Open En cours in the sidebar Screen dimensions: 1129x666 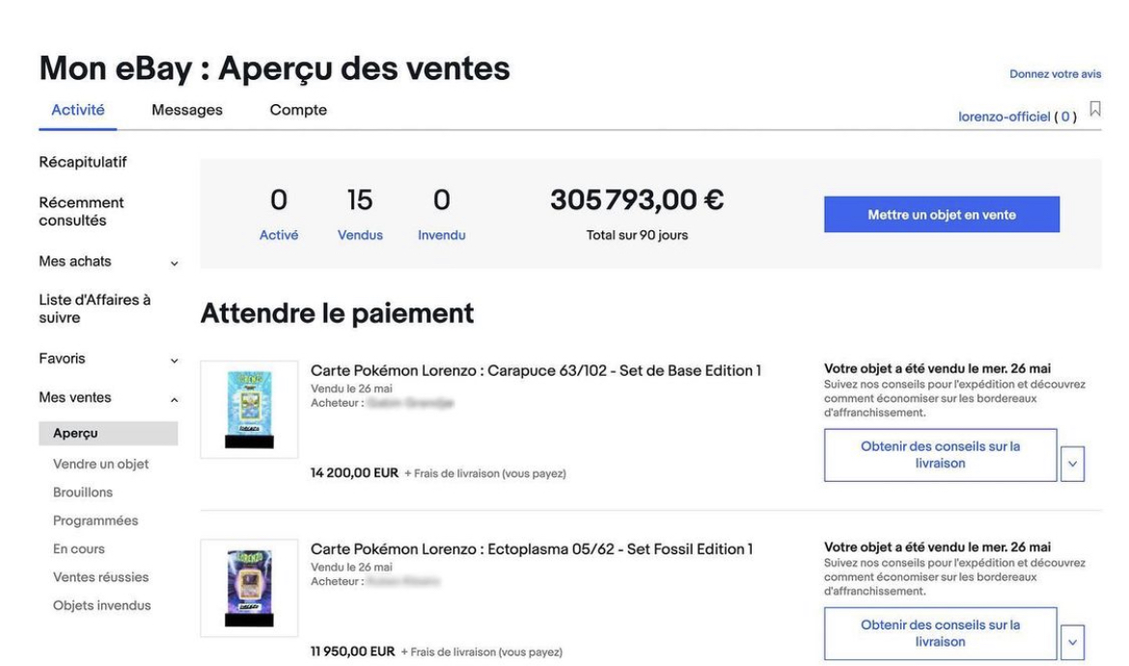click(78, 548)
